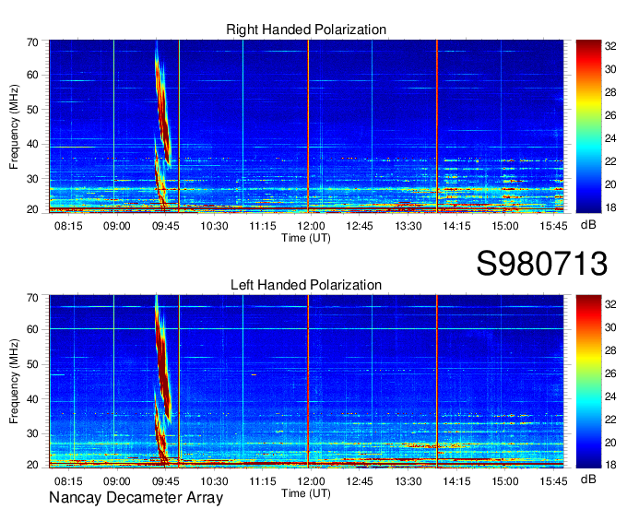Click 10:30 tick under Left Handed plot
The image size is (627, 509).
point(214,481)
